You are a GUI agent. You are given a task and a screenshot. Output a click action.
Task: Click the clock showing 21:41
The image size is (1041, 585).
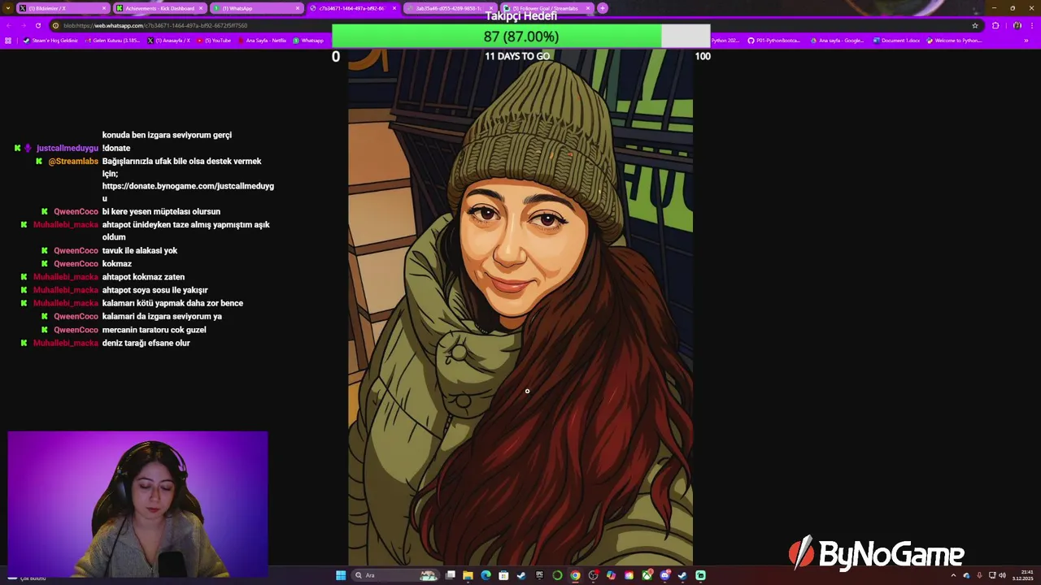tap(1027, 572)
